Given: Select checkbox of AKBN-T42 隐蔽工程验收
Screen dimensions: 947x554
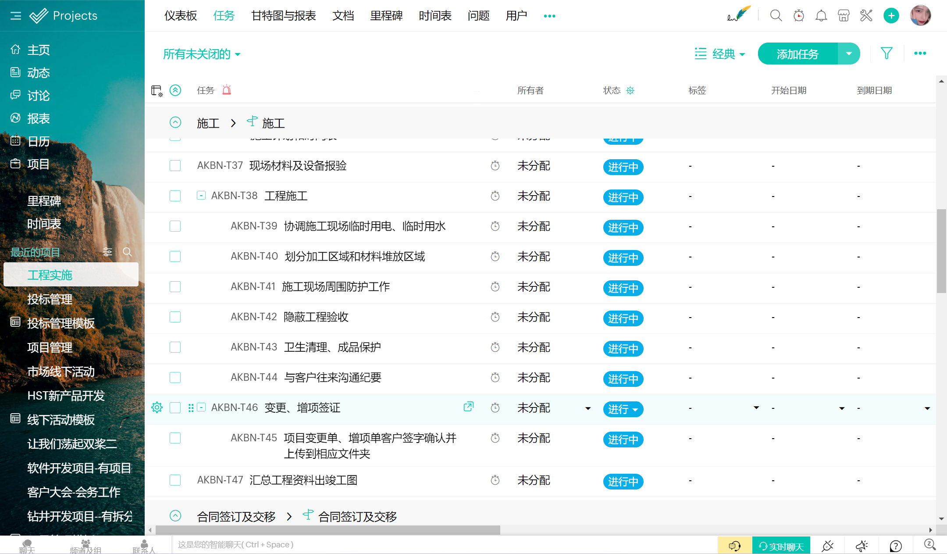Looking at the screenshot, I should 175,317.
